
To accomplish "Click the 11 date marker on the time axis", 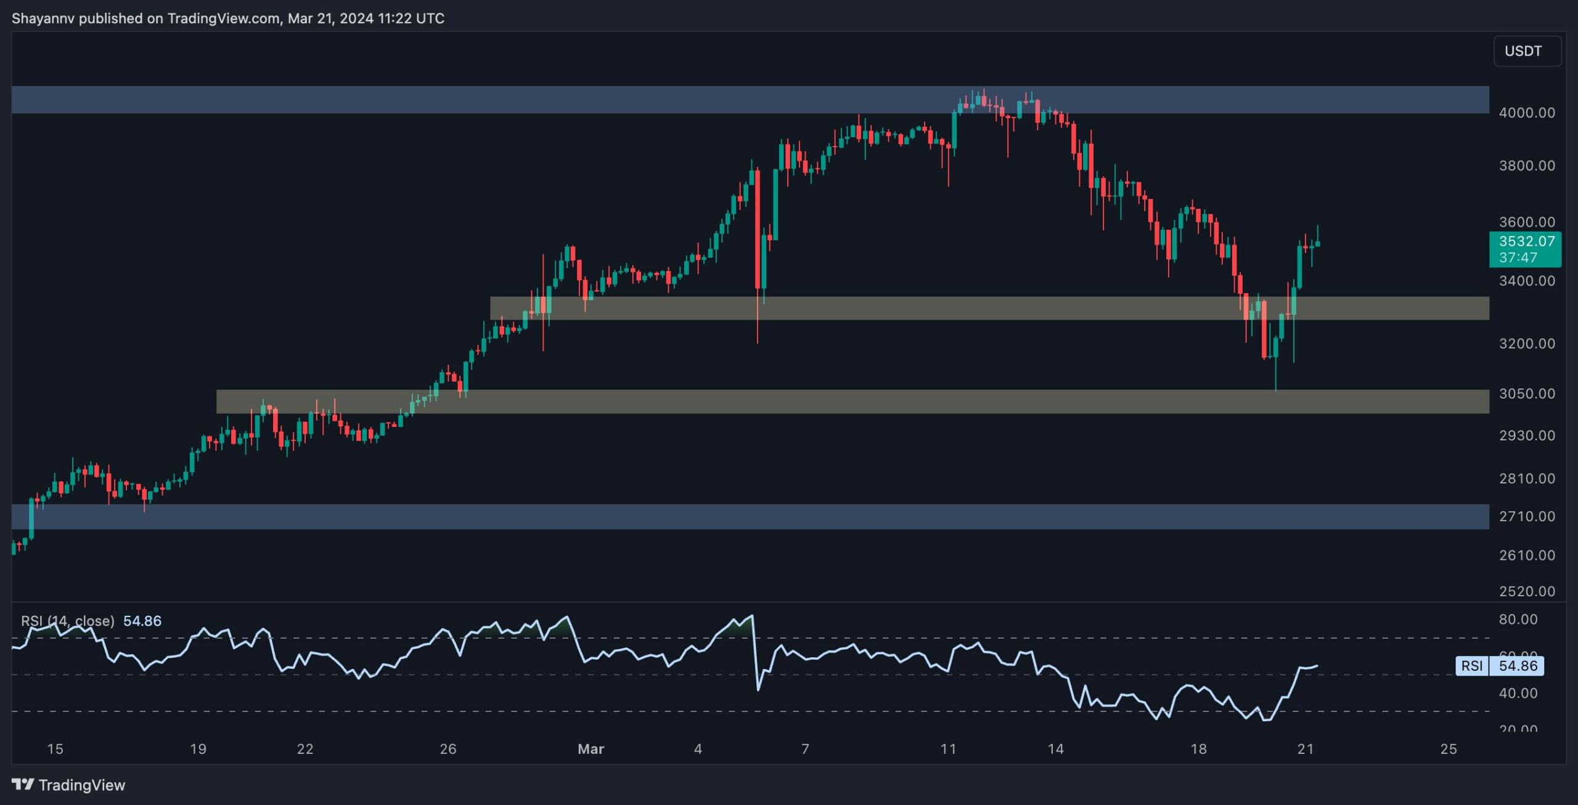I will [948, 749].
